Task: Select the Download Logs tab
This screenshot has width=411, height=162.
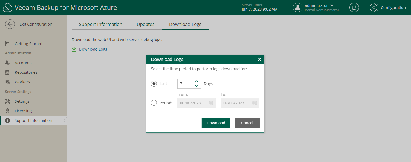Action: [x=185, y=24]
